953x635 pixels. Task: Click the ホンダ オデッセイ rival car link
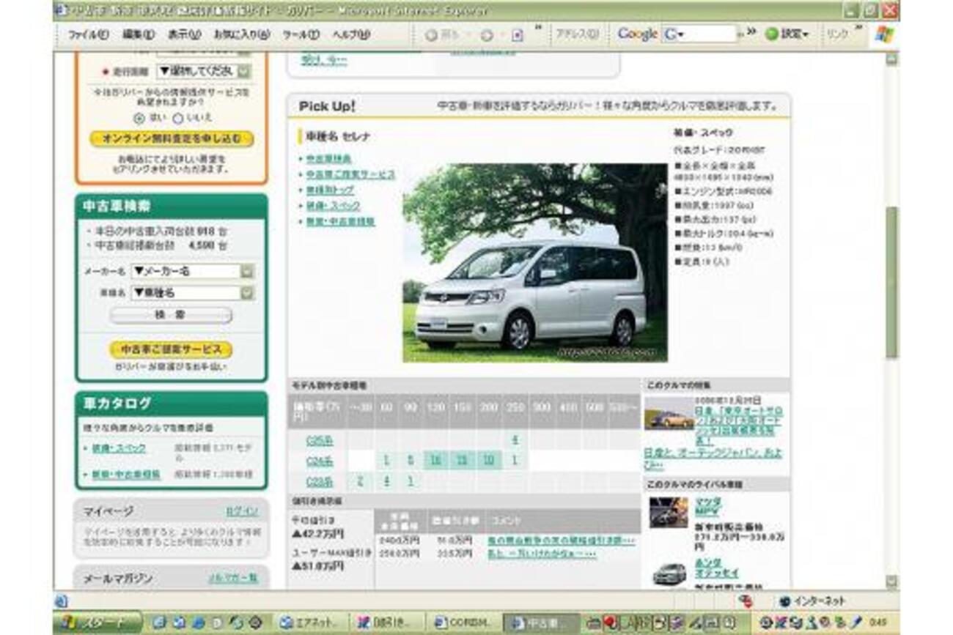[717, 568]
